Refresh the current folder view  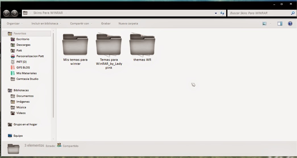[222, 13]
